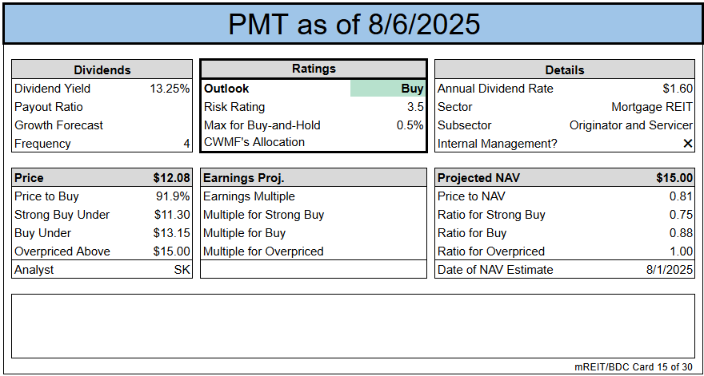This screenshot has height=376, width=704.
Task: Click the Dividend Yield 13.25% value
Action: [170, 89]
